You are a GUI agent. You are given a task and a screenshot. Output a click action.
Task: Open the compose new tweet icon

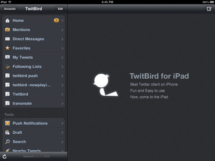point(209,9)
